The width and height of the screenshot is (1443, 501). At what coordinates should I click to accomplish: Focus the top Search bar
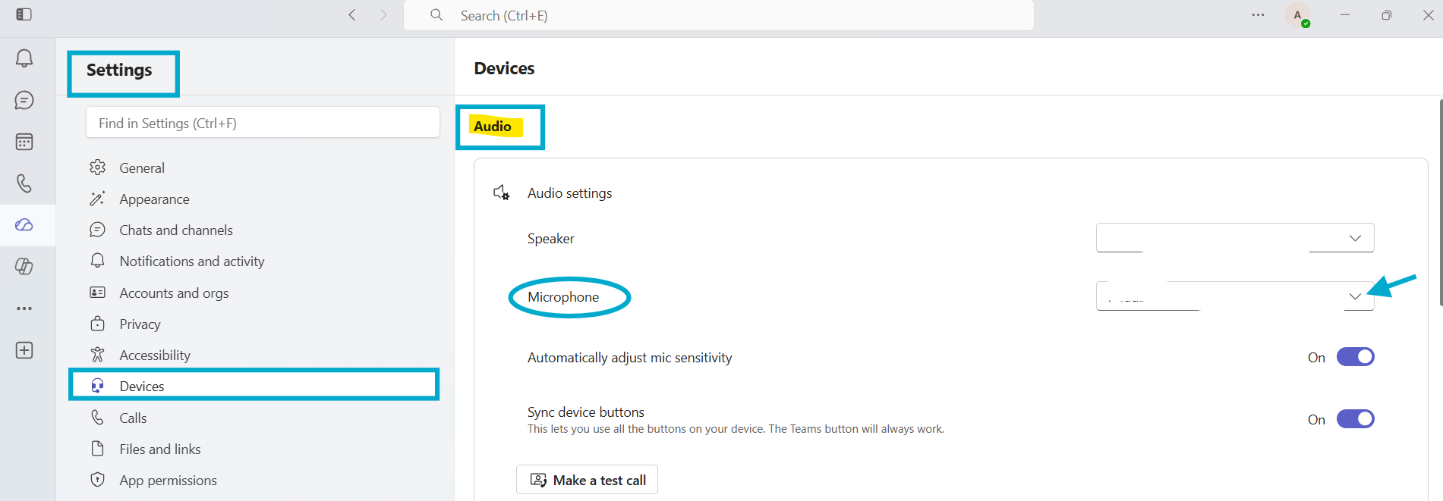tap(718, 15)
